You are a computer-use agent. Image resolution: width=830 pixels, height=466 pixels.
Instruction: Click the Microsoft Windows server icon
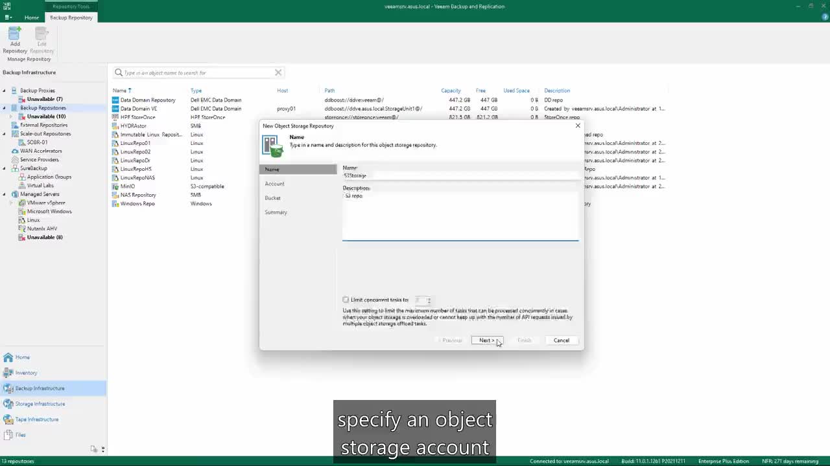click(21, 212)
